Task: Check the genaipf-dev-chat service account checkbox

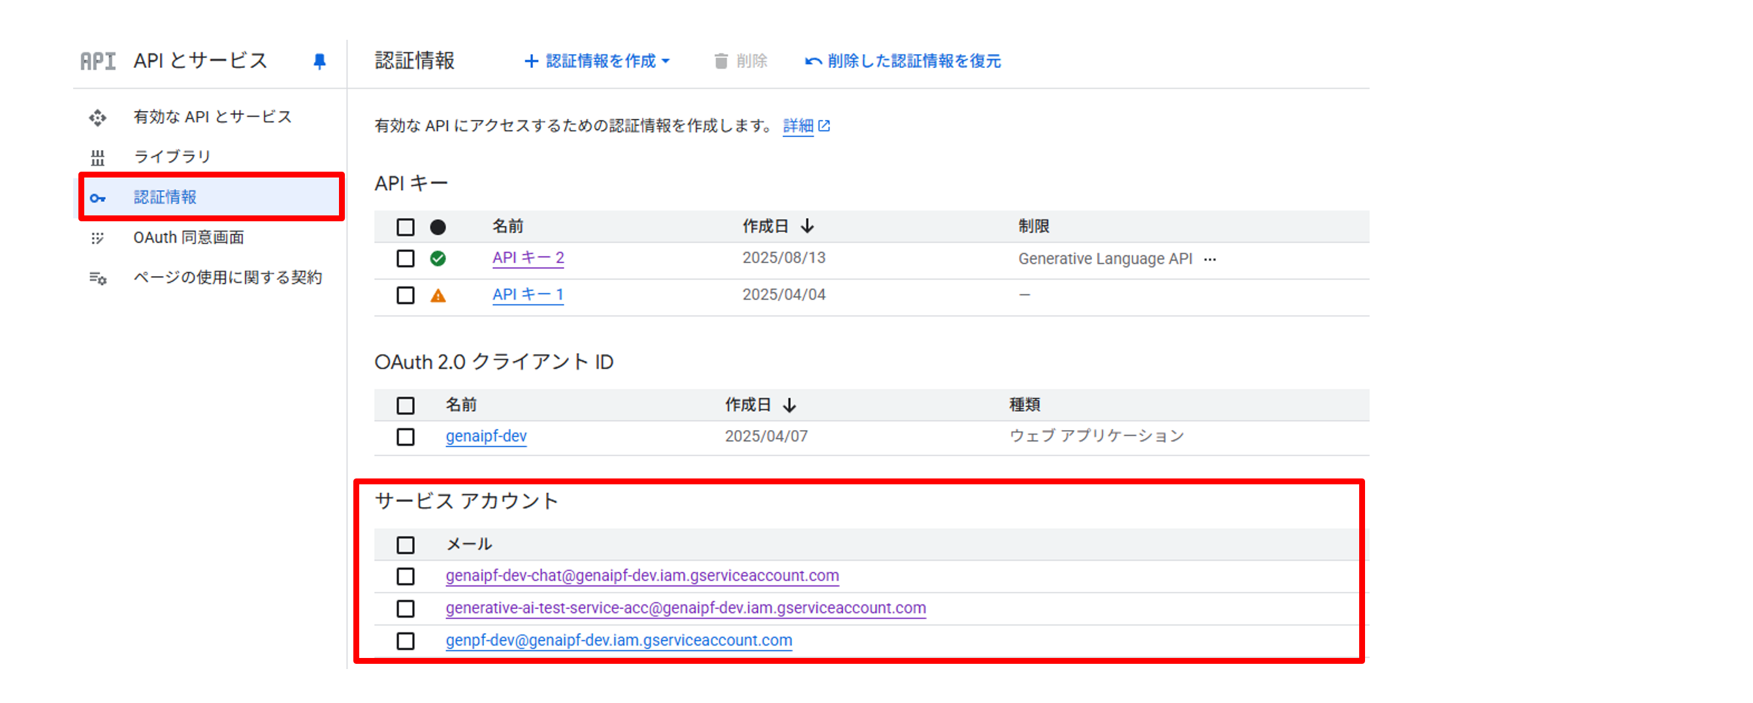Action: 406,576
